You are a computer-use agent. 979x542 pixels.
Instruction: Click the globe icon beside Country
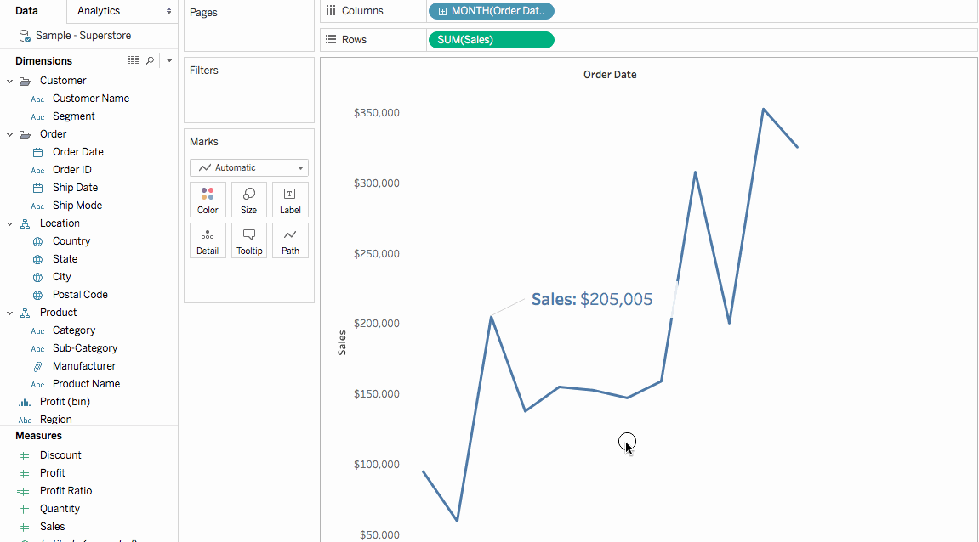(x=37, y=241)
